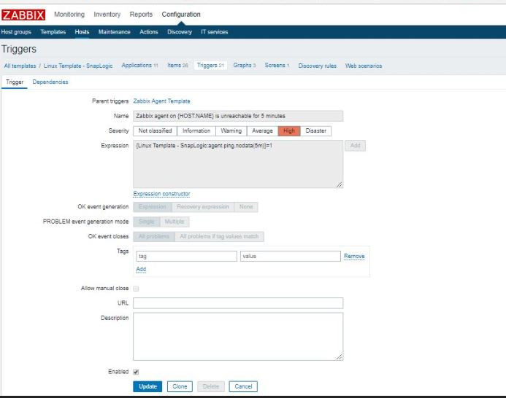Click the Cancel button

[x=243, y=386]
